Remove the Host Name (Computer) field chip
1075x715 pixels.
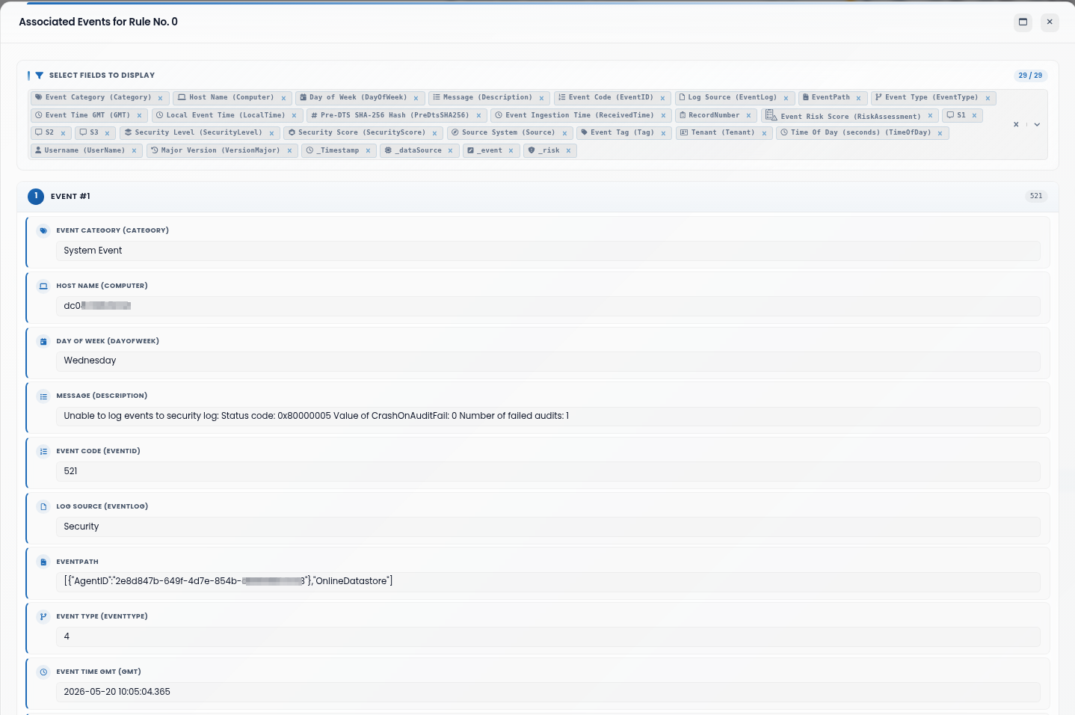tap(283, 98)
